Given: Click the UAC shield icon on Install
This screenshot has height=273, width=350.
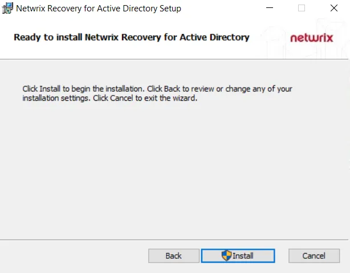Looking at the screenshot, I should pos(226,255).
